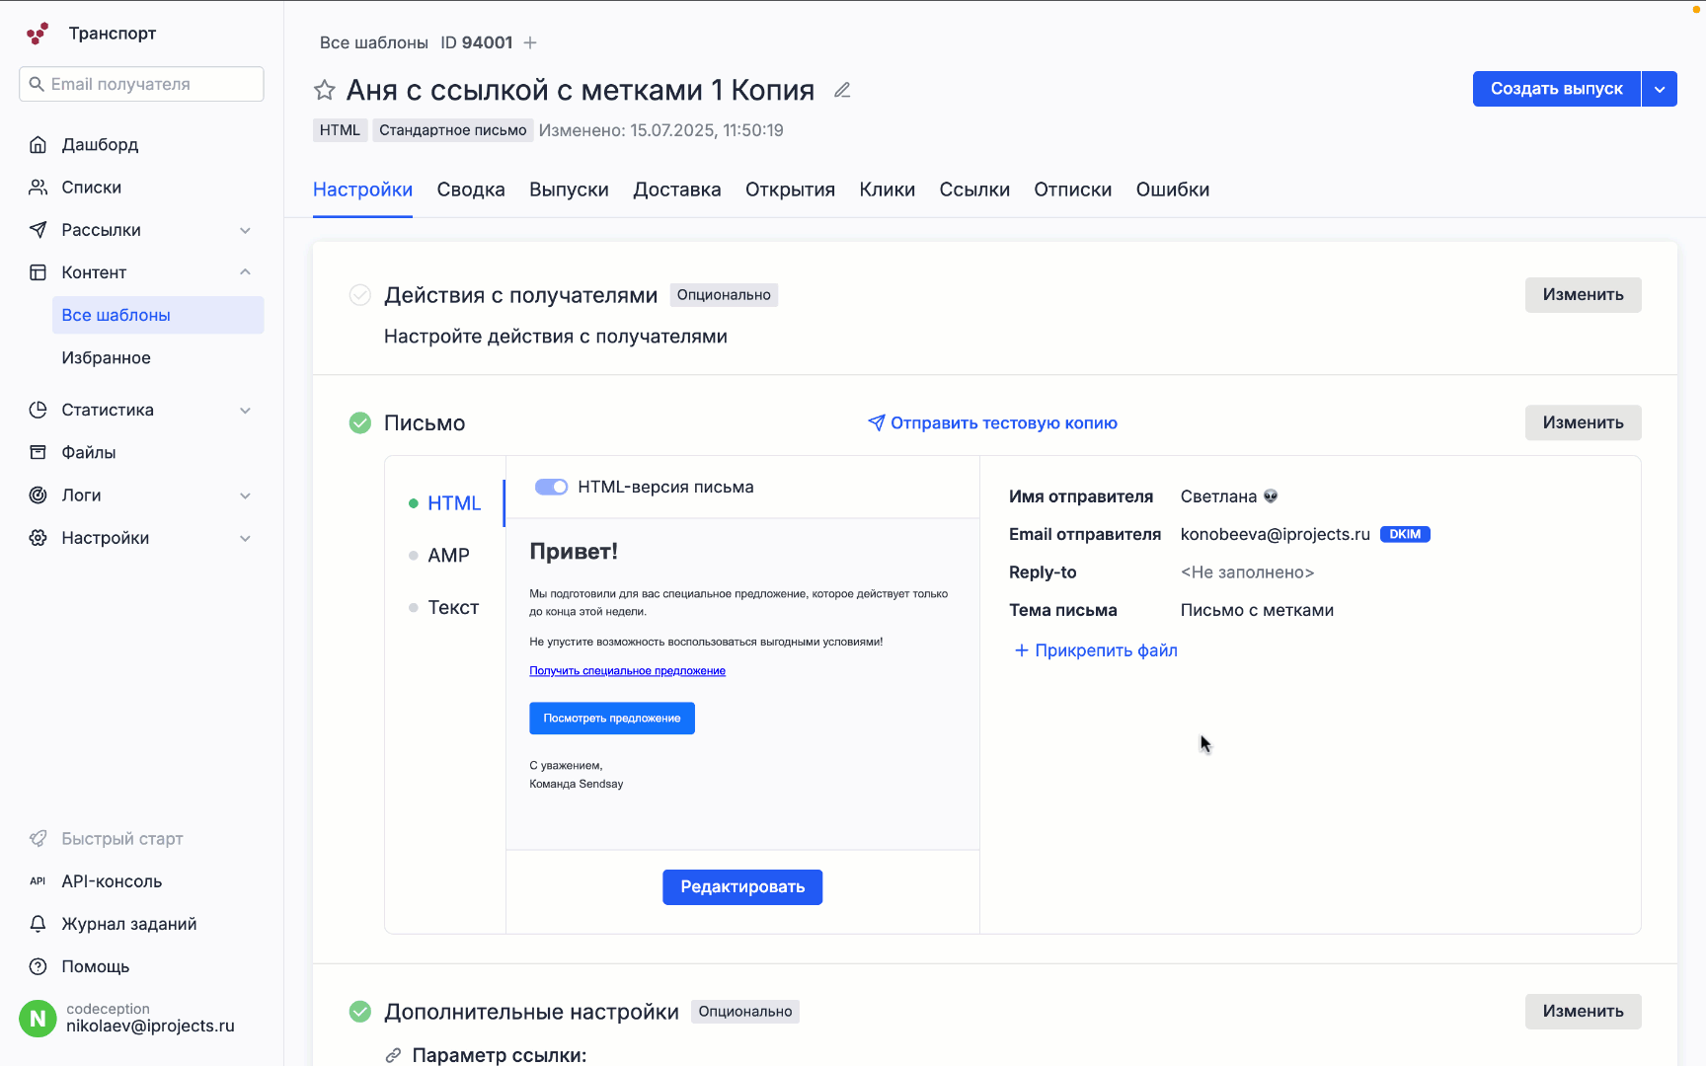Switch to the Сводка tab
This screenshot has height=1066, width=1706.
(471, 190)
